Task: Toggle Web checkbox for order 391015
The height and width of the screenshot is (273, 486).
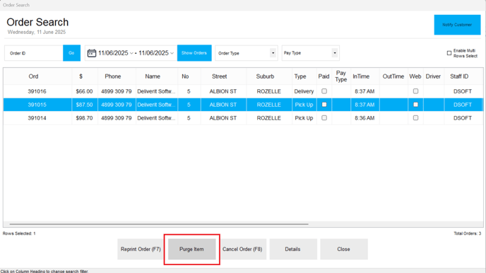Action: [x=415, y=105]
